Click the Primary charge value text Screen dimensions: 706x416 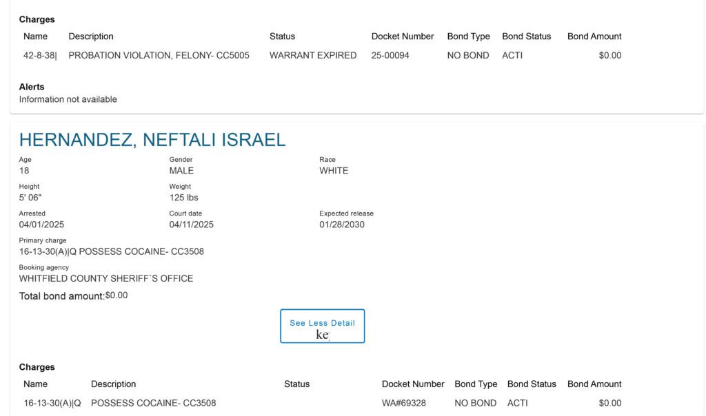[x=111, y=251]
